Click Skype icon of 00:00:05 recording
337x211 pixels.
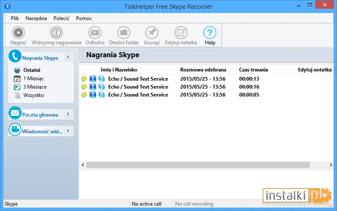click(102, 94)
